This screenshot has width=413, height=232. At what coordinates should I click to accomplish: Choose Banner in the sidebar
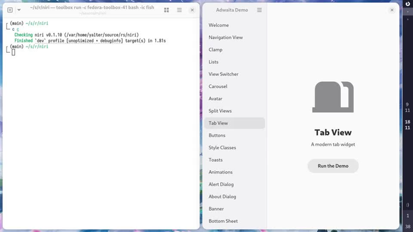(234, 209)
